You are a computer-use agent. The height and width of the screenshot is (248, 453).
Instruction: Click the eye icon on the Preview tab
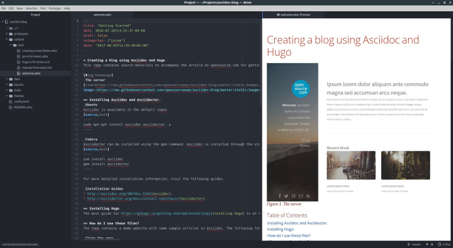(x=278, y=15)
